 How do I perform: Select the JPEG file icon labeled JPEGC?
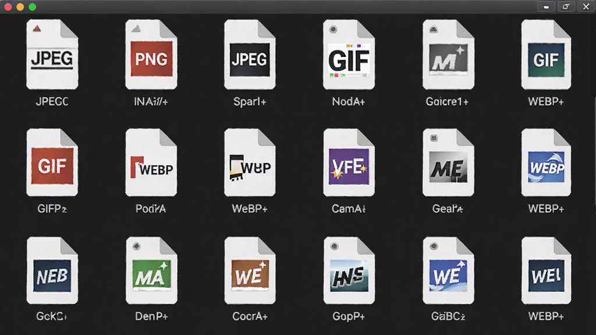pos(52,54)
